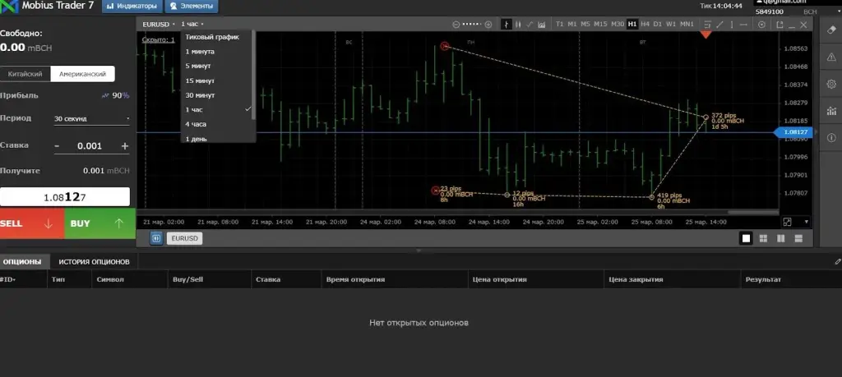
Task: Select the trend line drawing tool
Action: [719, 24]
